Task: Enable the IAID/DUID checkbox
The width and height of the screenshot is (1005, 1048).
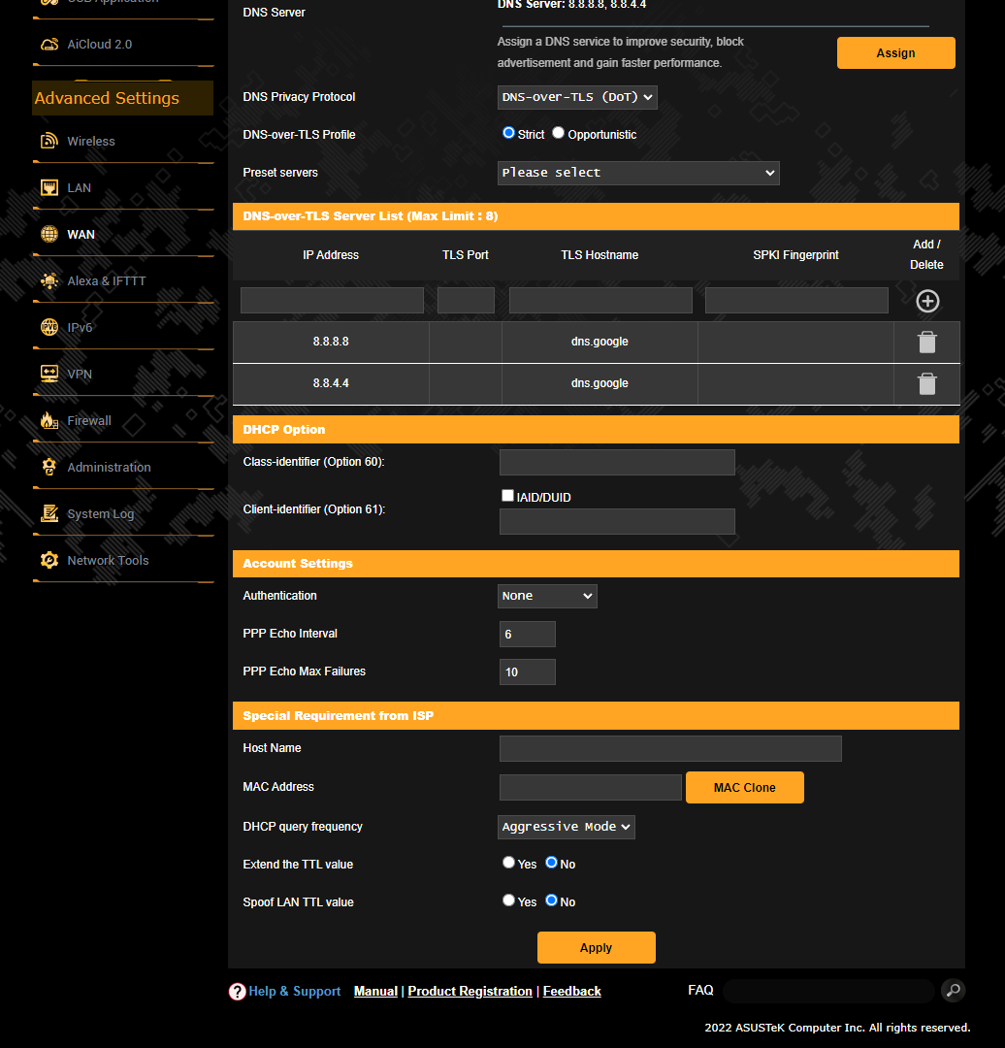Action: [508, 495]
